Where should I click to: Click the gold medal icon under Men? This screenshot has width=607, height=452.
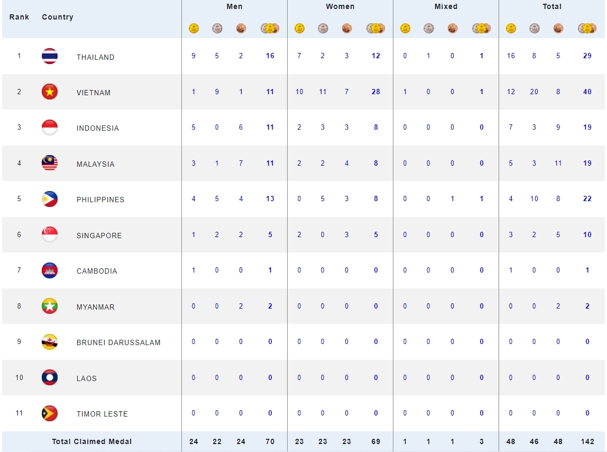(194, 28)
